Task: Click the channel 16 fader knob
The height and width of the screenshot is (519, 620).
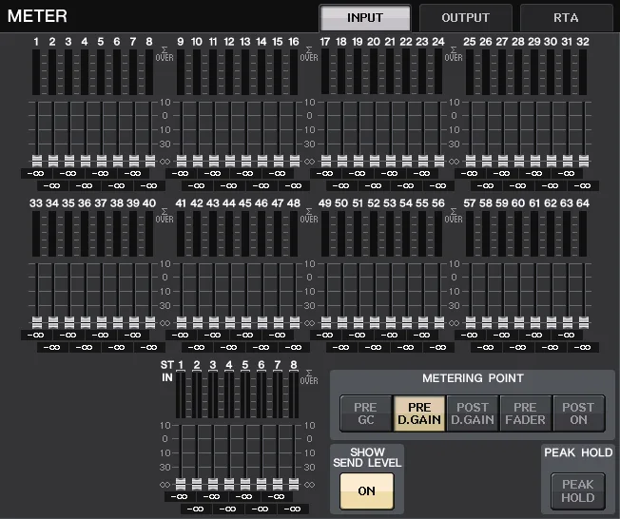Action: 294,162
